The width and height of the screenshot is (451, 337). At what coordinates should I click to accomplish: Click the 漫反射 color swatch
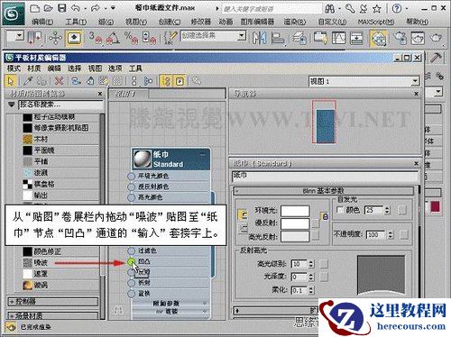[295, 223]
